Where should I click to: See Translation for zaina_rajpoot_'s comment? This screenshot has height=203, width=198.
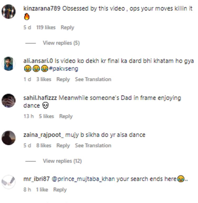click(x=93, y=145)
